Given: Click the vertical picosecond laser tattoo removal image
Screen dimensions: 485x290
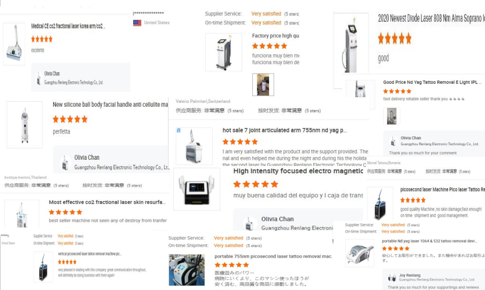Looking at the screenshot, I should (x=43, y=267).
